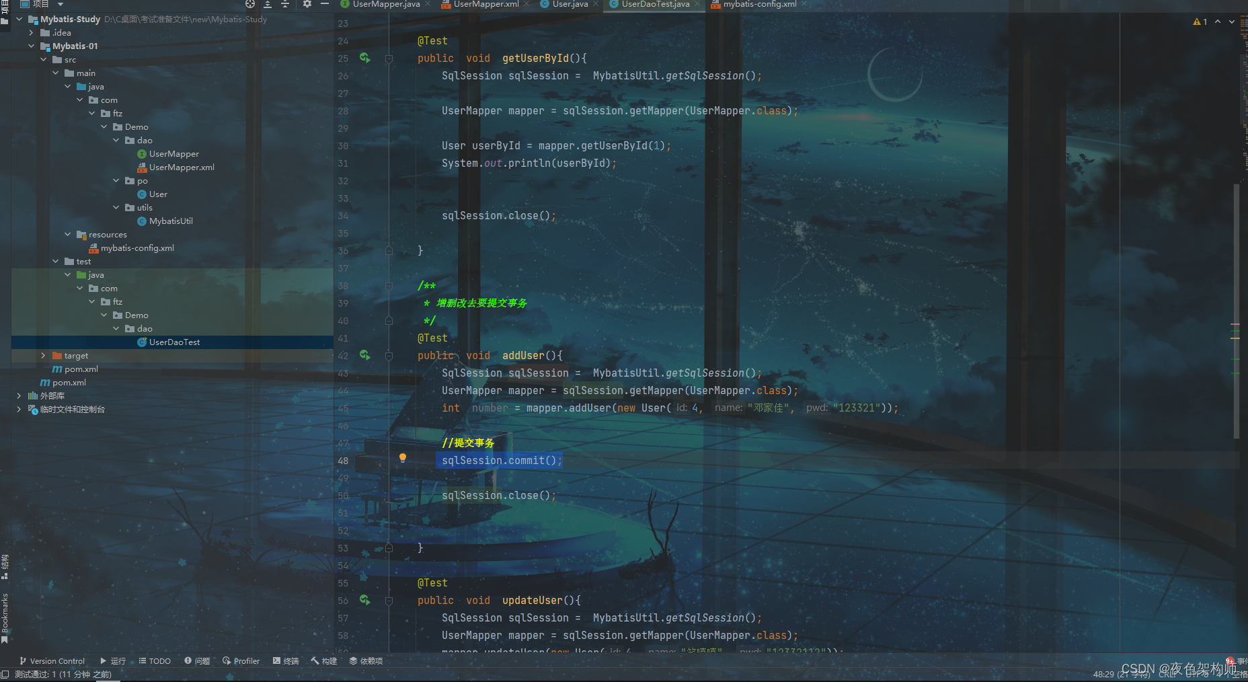The height and width of the screenshot is (682, 1248).
Task: Collapse the Mybatis-Study root node
Action: coord(19,19)
